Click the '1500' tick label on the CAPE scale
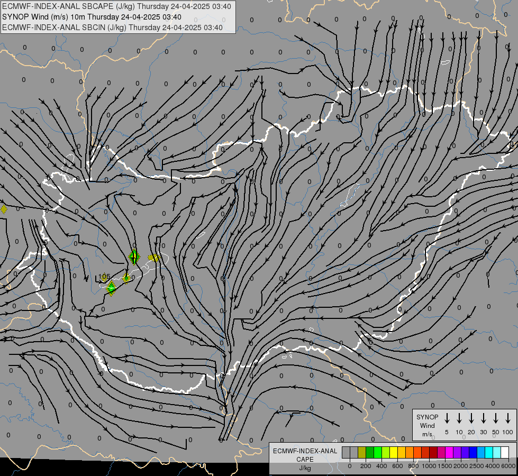 tap(445, 466)
